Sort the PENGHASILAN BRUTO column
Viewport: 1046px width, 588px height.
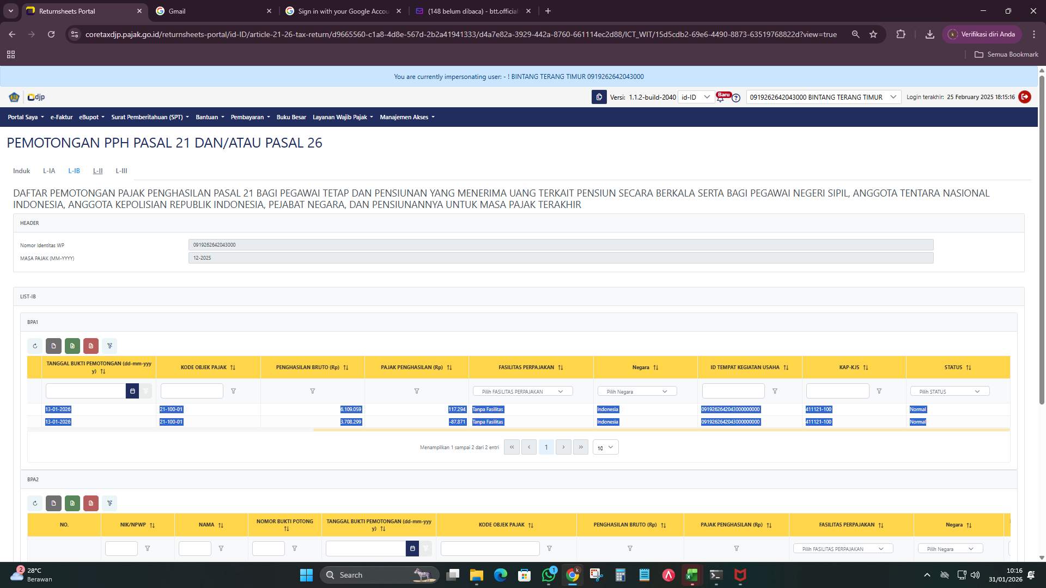point(346,367)
